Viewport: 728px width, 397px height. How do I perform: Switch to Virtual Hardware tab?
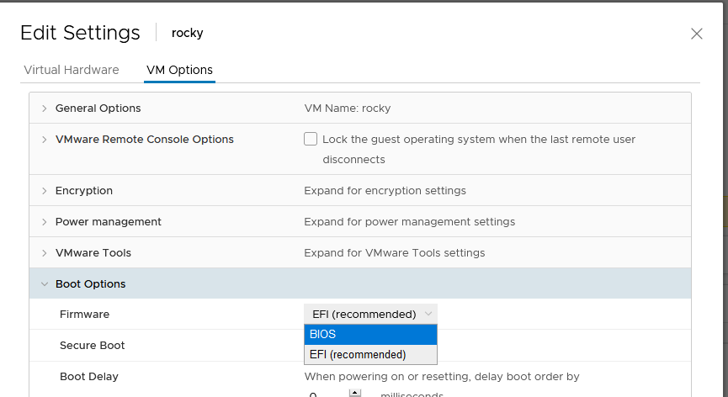[x=72, y=70]
